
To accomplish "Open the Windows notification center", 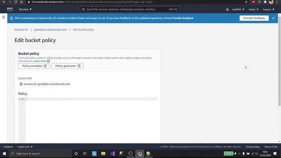I will pos(275,154).
